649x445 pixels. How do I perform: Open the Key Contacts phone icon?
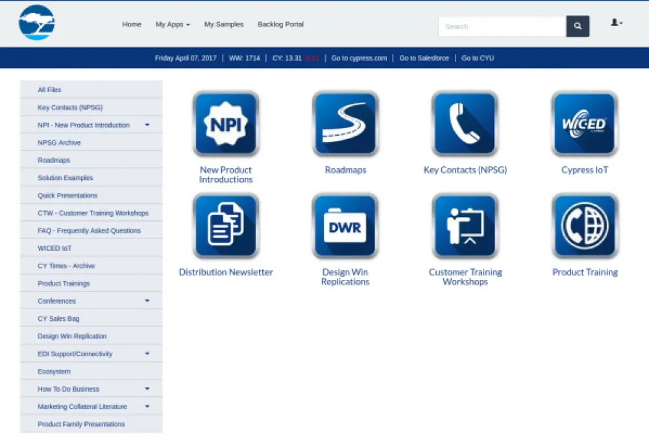tap(465, 123)
